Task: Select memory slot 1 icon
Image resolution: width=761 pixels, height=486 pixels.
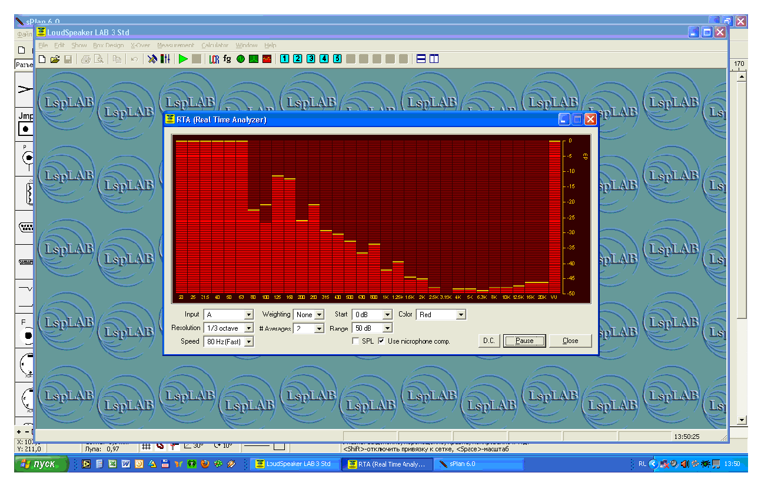Action: 285,59
